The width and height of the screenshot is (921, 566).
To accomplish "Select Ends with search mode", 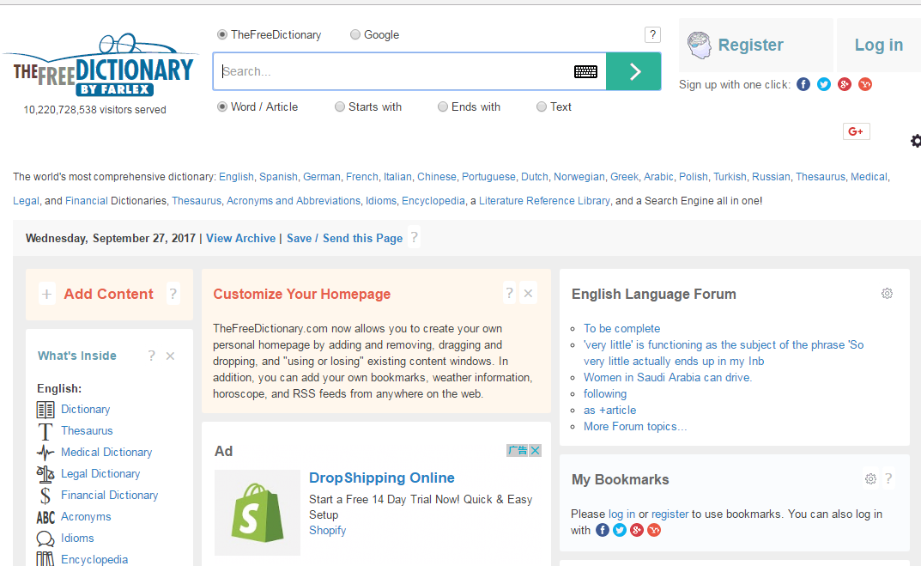I will 444,107.
